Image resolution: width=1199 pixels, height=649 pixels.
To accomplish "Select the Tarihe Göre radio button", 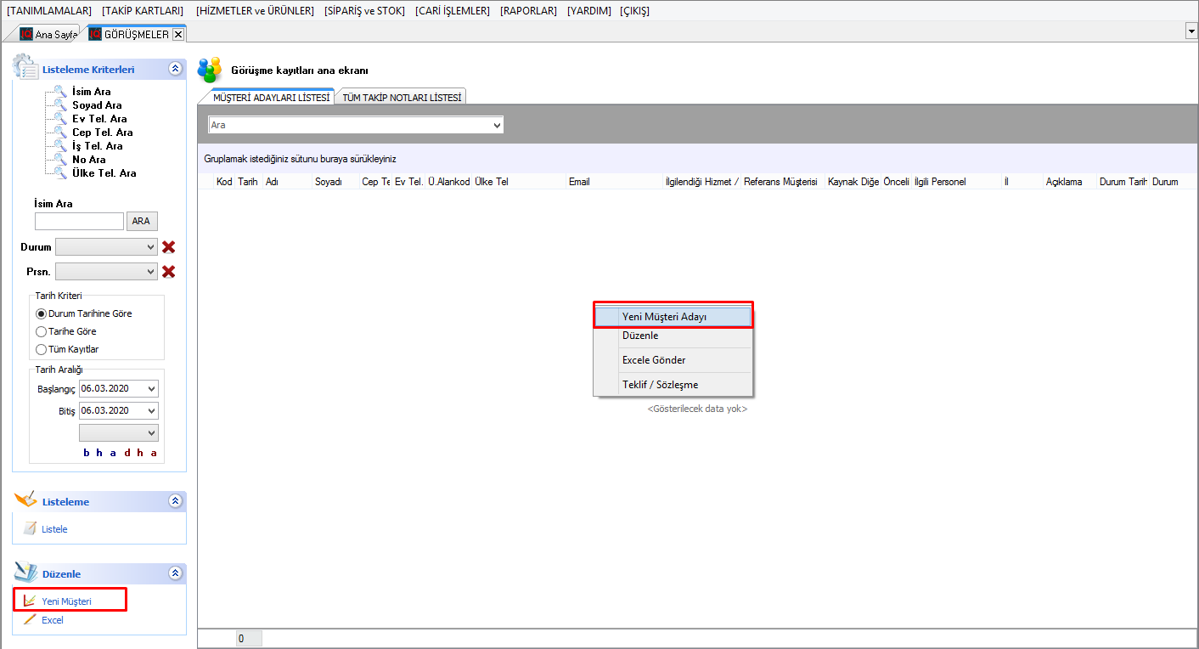I will coord(41,331).
